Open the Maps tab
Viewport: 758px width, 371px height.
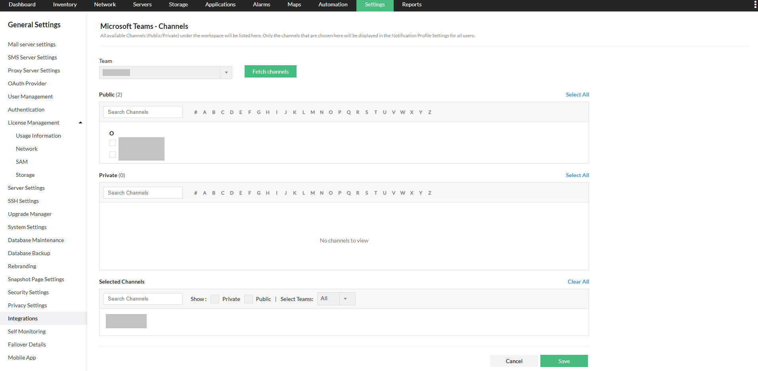pos(294,5)
